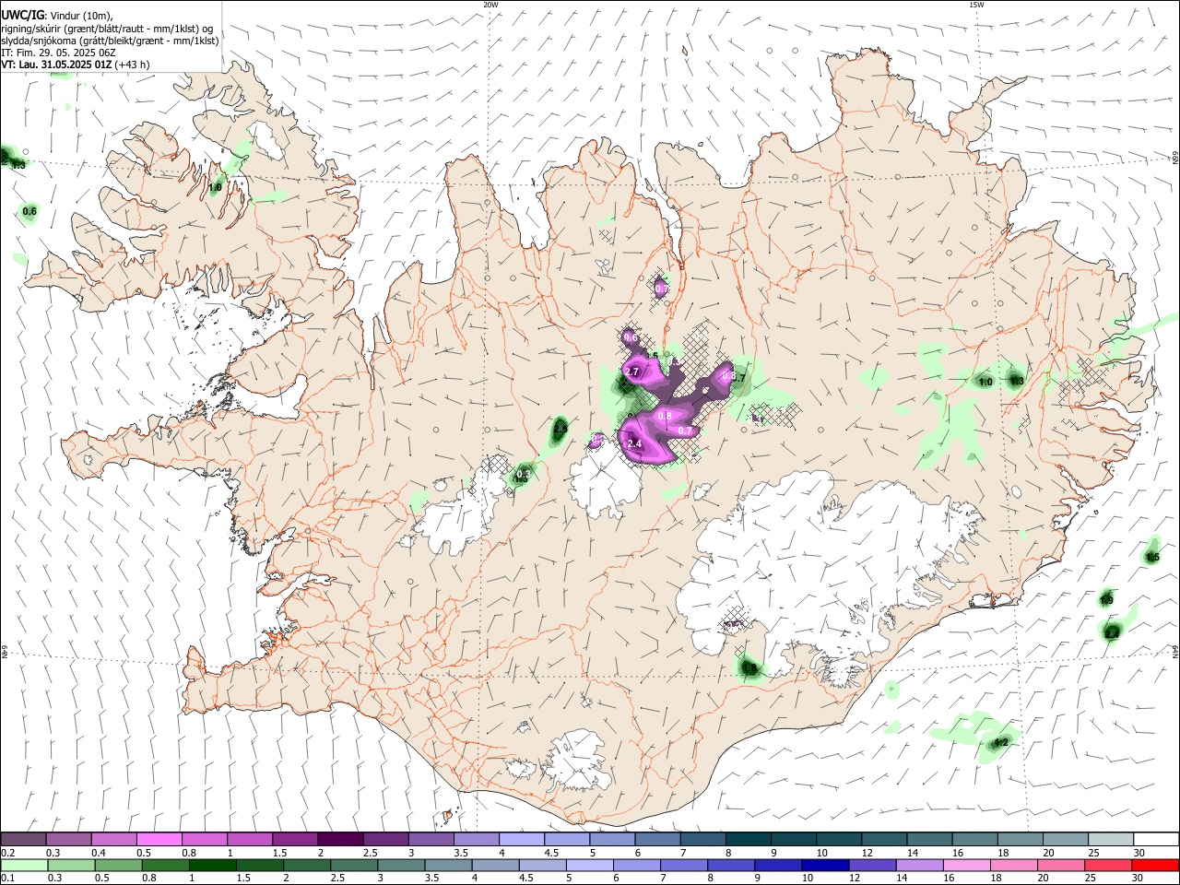Viewport: 1180px width, 885px height.
Task: Pick the darkest green 1–1.5 swatch in lower scale
Action: pyautogui.click(x=213, y=866)
